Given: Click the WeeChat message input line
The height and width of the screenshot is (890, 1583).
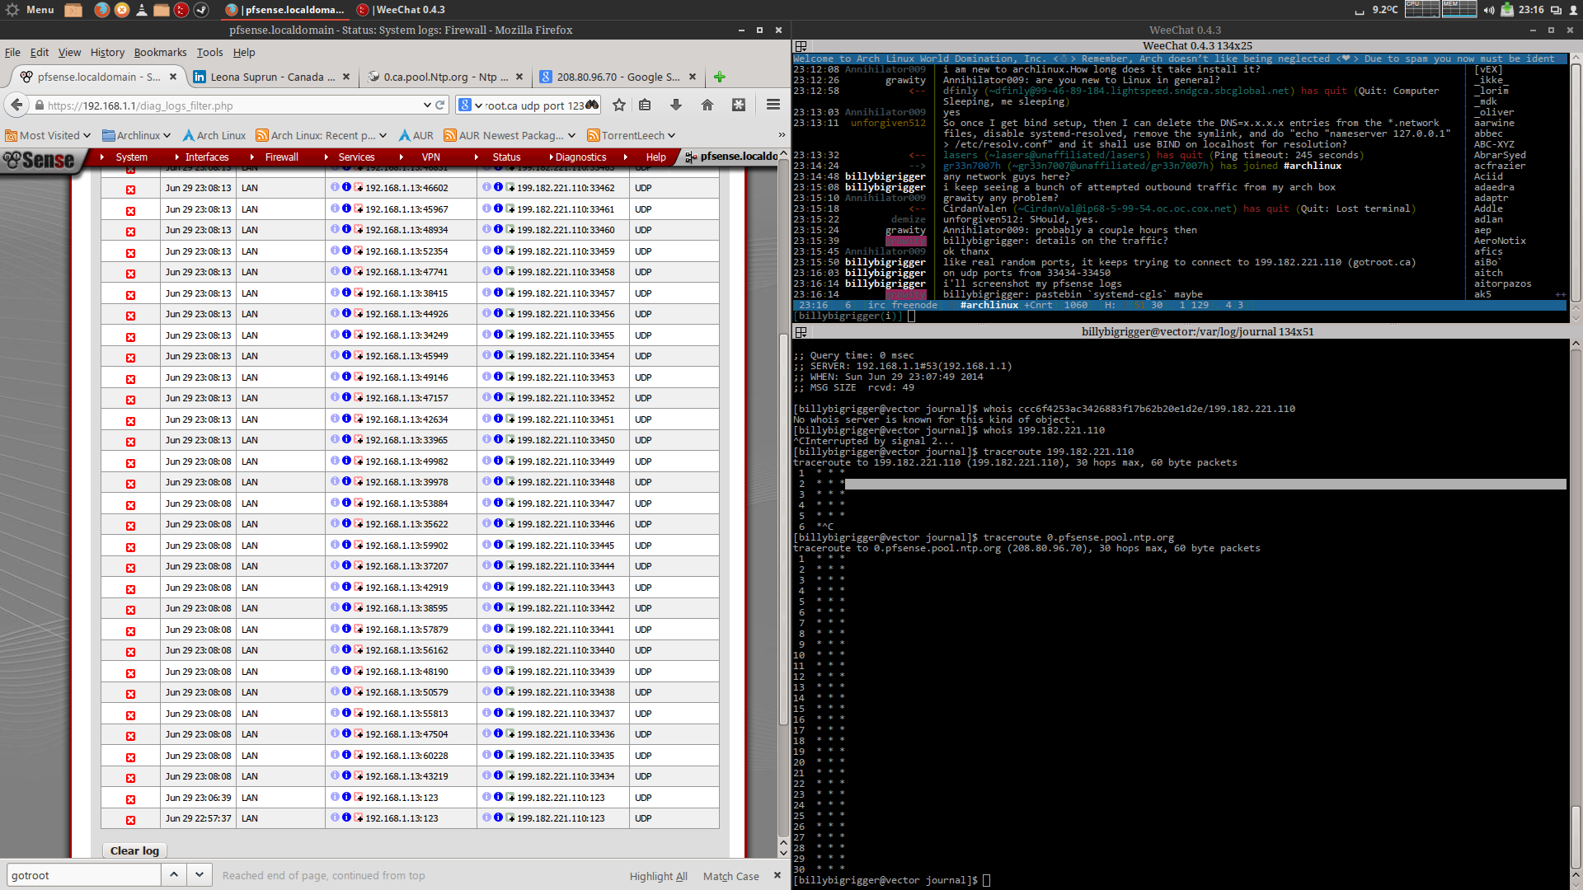Looking at the screenshot, I should (x=1179, y=316).
